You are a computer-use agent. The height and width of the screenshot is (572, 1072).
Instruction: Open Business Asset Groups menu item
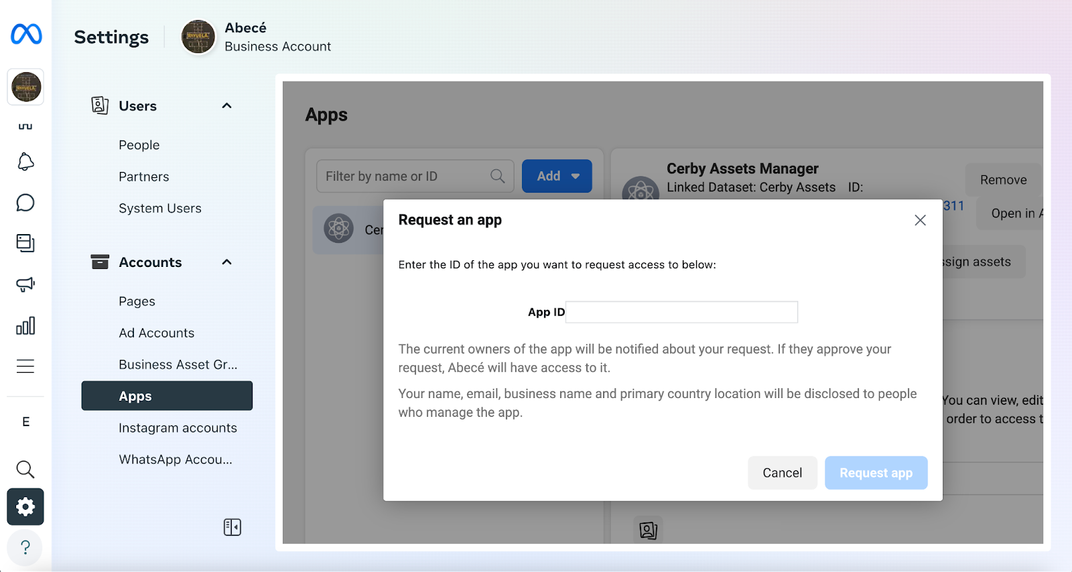click(178, 365)
